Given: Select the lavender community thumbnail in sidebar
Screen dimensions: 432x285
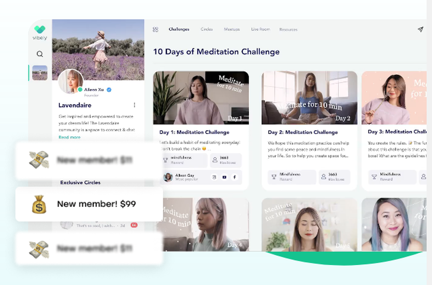Looking at the screenshot, I should (x=40, y=73).
